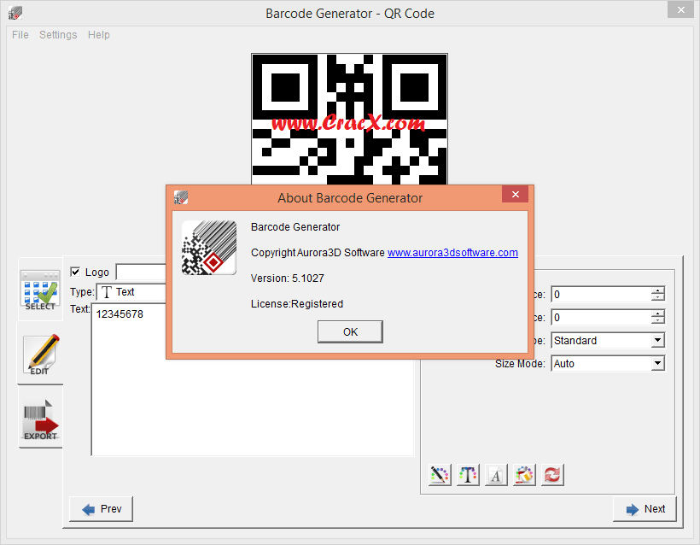Image resolution: width=700 pixels, height=545 pixels.
Task: Click the barcode logo in About dialog
Action: [209, 248]
